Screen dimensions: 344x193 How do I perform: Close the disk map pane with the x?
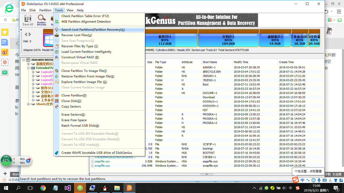pyautogui.click(x=21, y=30)
